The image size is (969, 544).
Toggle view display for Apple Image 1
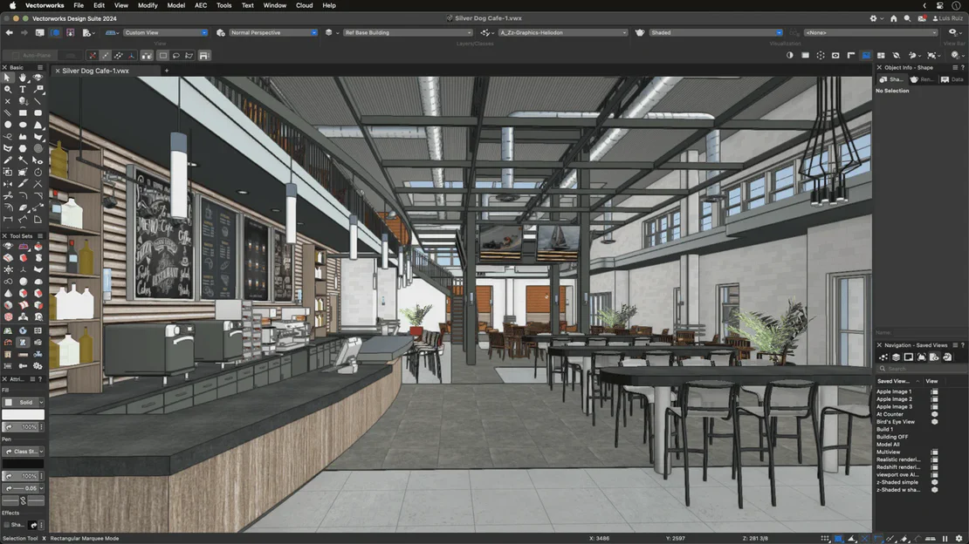pos(933,391)
